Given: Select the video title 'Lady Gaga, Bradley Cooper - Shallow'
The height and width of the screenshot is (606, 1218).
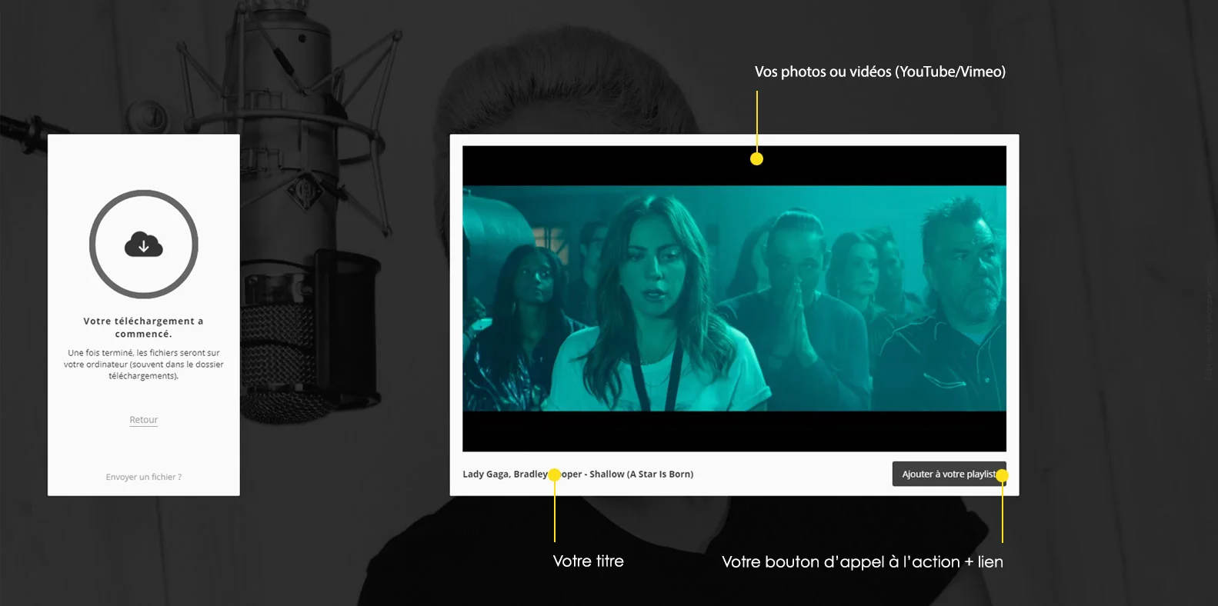Looking at the screenshot, I should pos(578,474).
